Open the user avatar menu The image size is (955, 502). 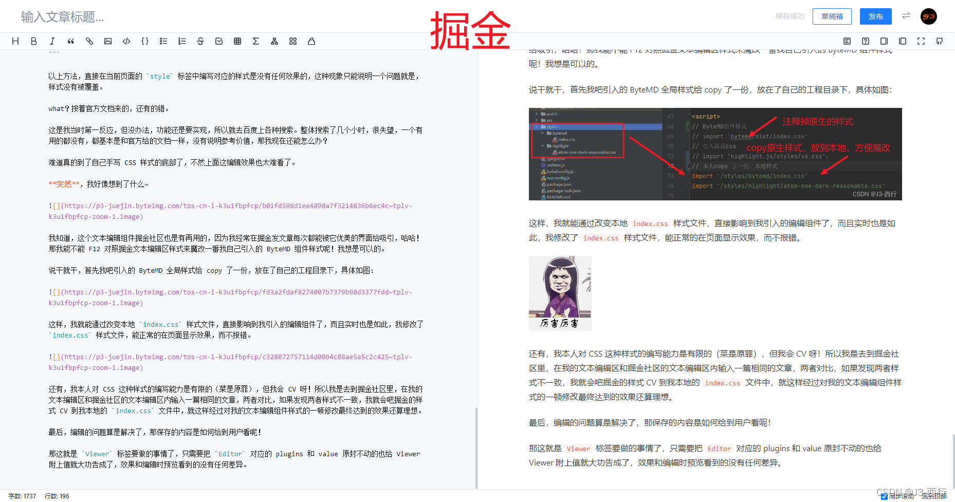coord(929,16)
